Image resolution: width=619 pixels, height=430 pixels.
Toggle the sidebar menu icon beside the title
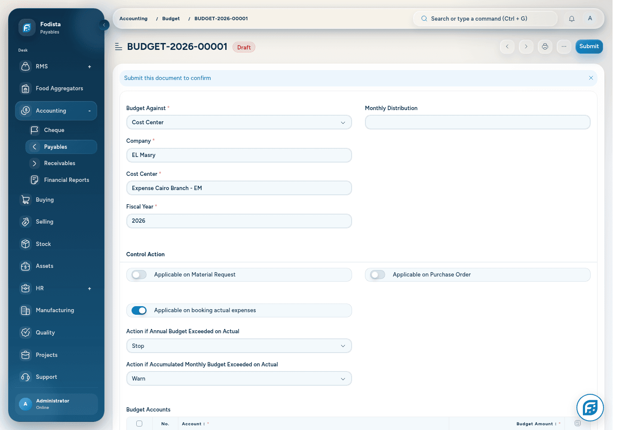pyautogui.click(x=119, y=46)
